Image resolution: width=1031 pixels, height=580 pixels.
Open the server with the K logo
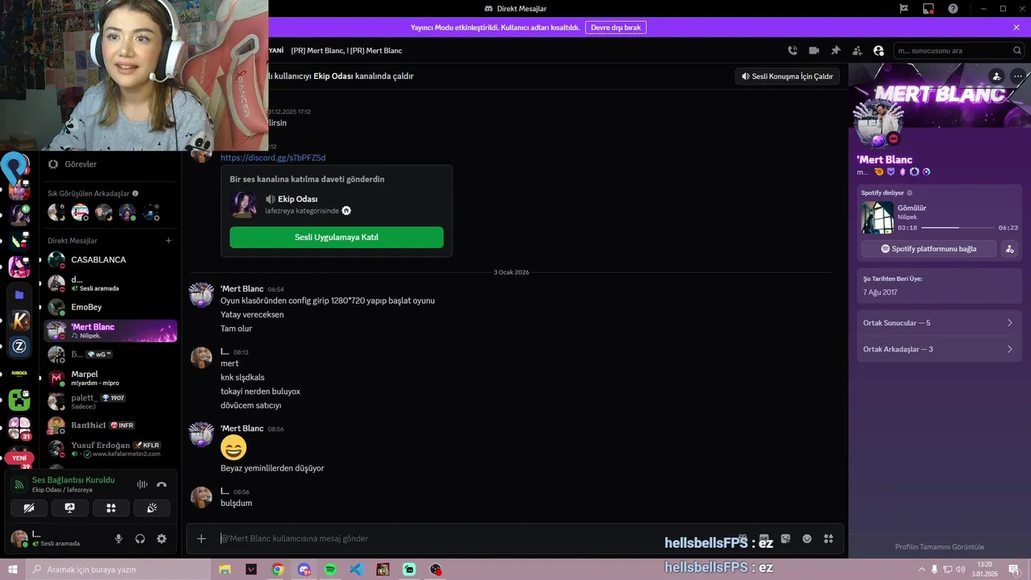19,321
